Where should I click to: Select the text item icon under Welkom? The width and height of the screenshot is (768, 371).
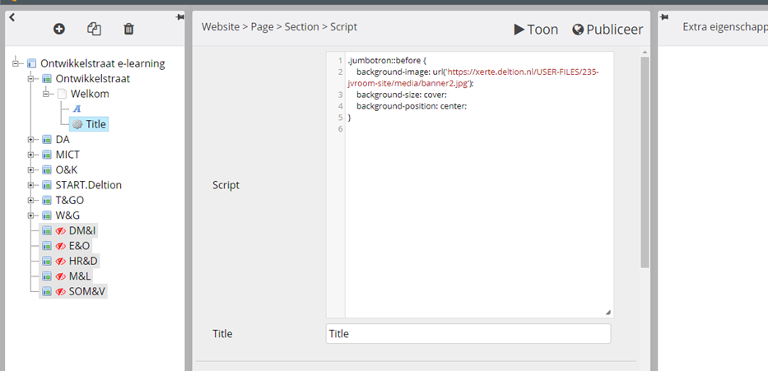[x=77, y=109]
